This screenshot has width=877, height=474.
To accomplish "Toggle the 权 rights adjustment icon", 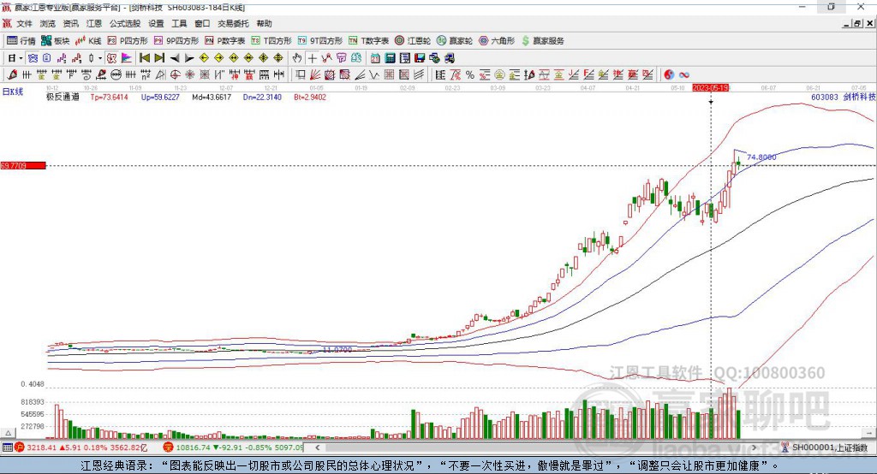I will 112,58.
